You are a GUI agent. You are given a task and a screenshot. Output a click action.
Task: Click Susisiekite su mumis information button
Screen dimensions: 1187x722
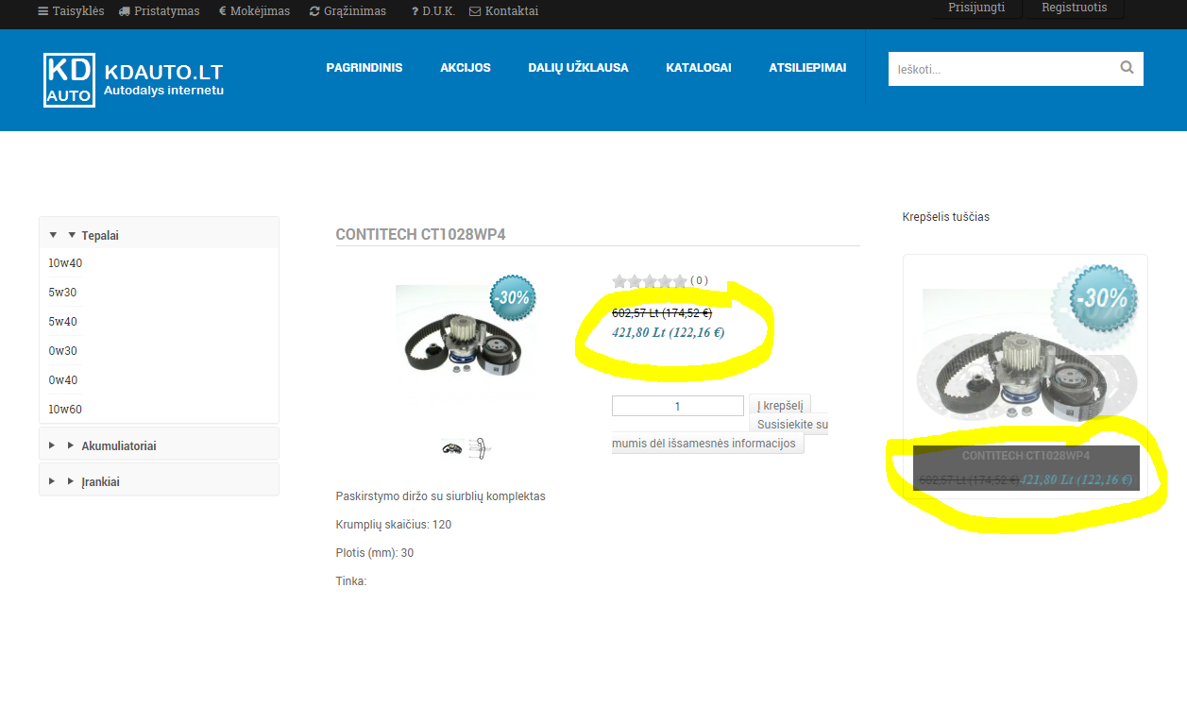tap(721, 434)
